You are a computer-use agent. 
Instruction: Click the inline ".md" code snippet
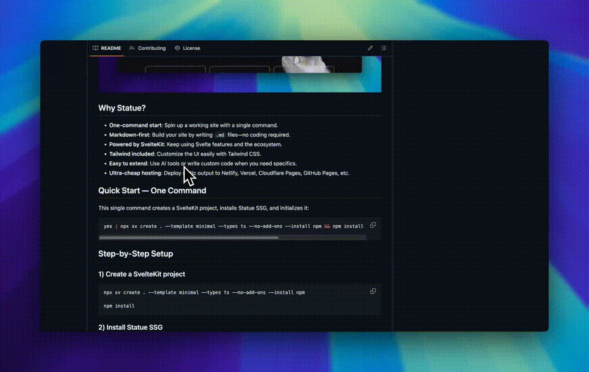point(220,135)
